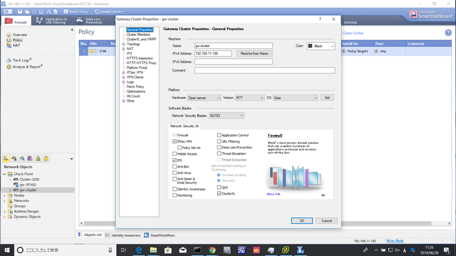The width and height of the screenshot is (456, 256).
Task: Select the Services objects icon
Action: pyautogui.click(x=14, y=159)
